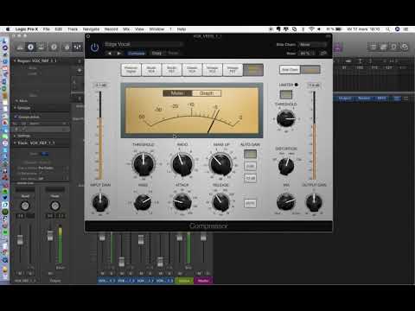This screenshot has height=311, width=415.
Task: Open the Loop Browser icon at top right
Action: pos(394,47)
